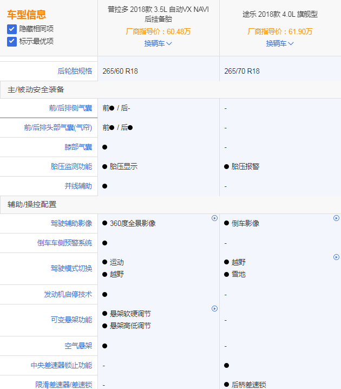The height and width of the screenshot is (389, 341).
Task: Click the 悬架高低调节 entry
Action: click(130, 326)
